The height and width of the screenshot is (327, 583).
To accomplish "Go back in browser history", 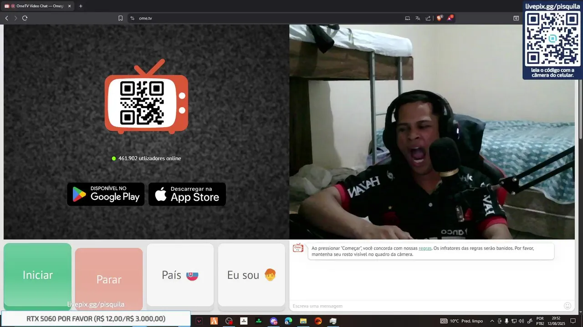I will coord(6,18).
